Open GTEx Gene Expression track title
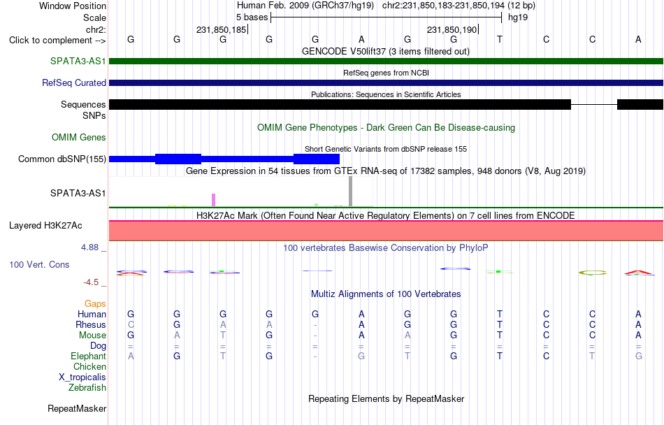The height and width of the screenshot is (425, 664). click(386, 171)
